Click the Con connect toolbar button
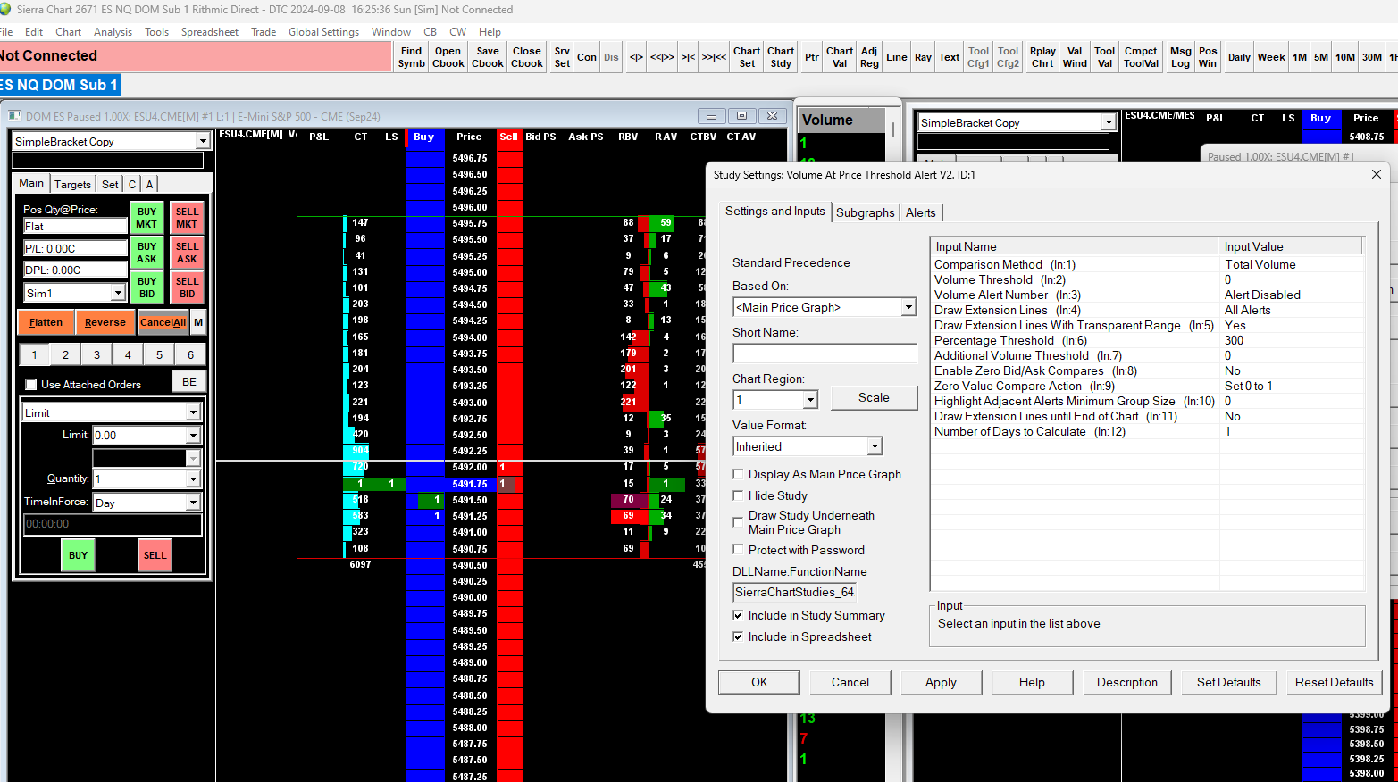Viewport: 1398px width, 782px height. pyautogui.click(x=587, y=57)
